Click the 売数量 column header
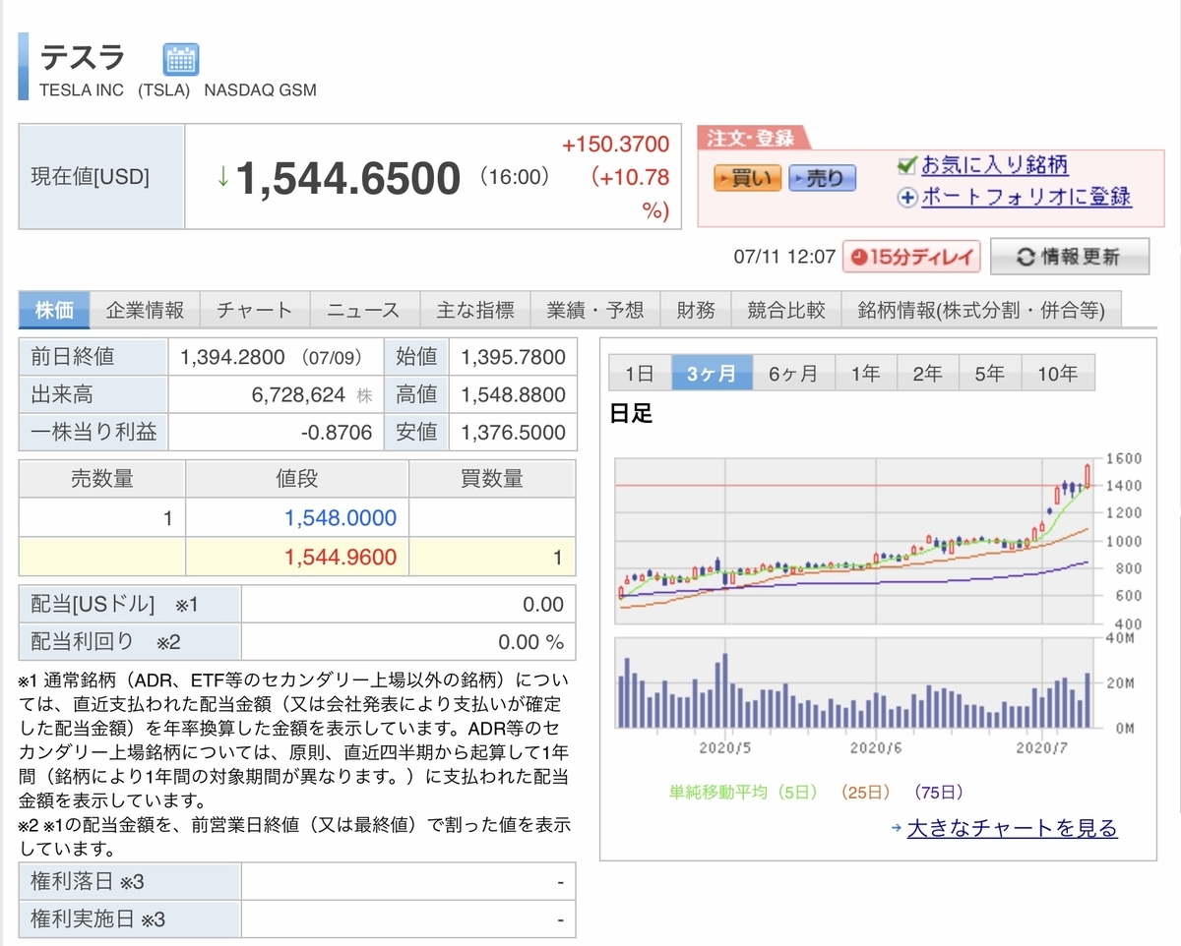This screenshot has height=946, width=1181. [x=102, y=479]
